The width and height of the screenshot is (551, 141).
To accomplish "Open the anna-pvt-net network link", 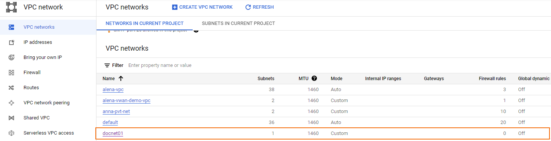I will pyautogui.click(x=116, y=112).
